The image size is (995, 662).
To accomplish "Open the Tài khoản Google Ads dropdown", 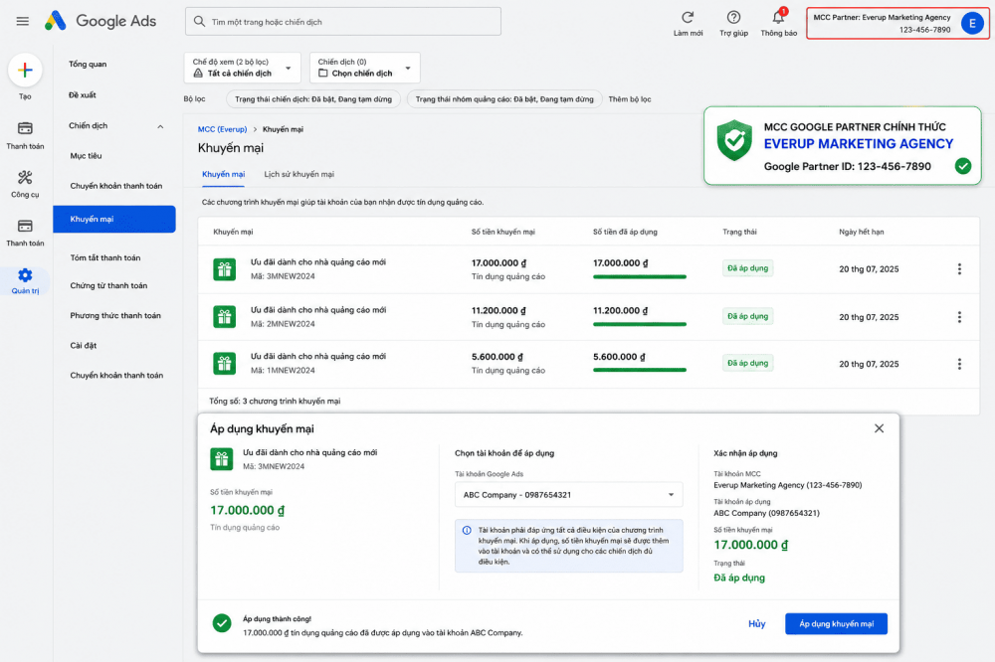I will [568, 495].
